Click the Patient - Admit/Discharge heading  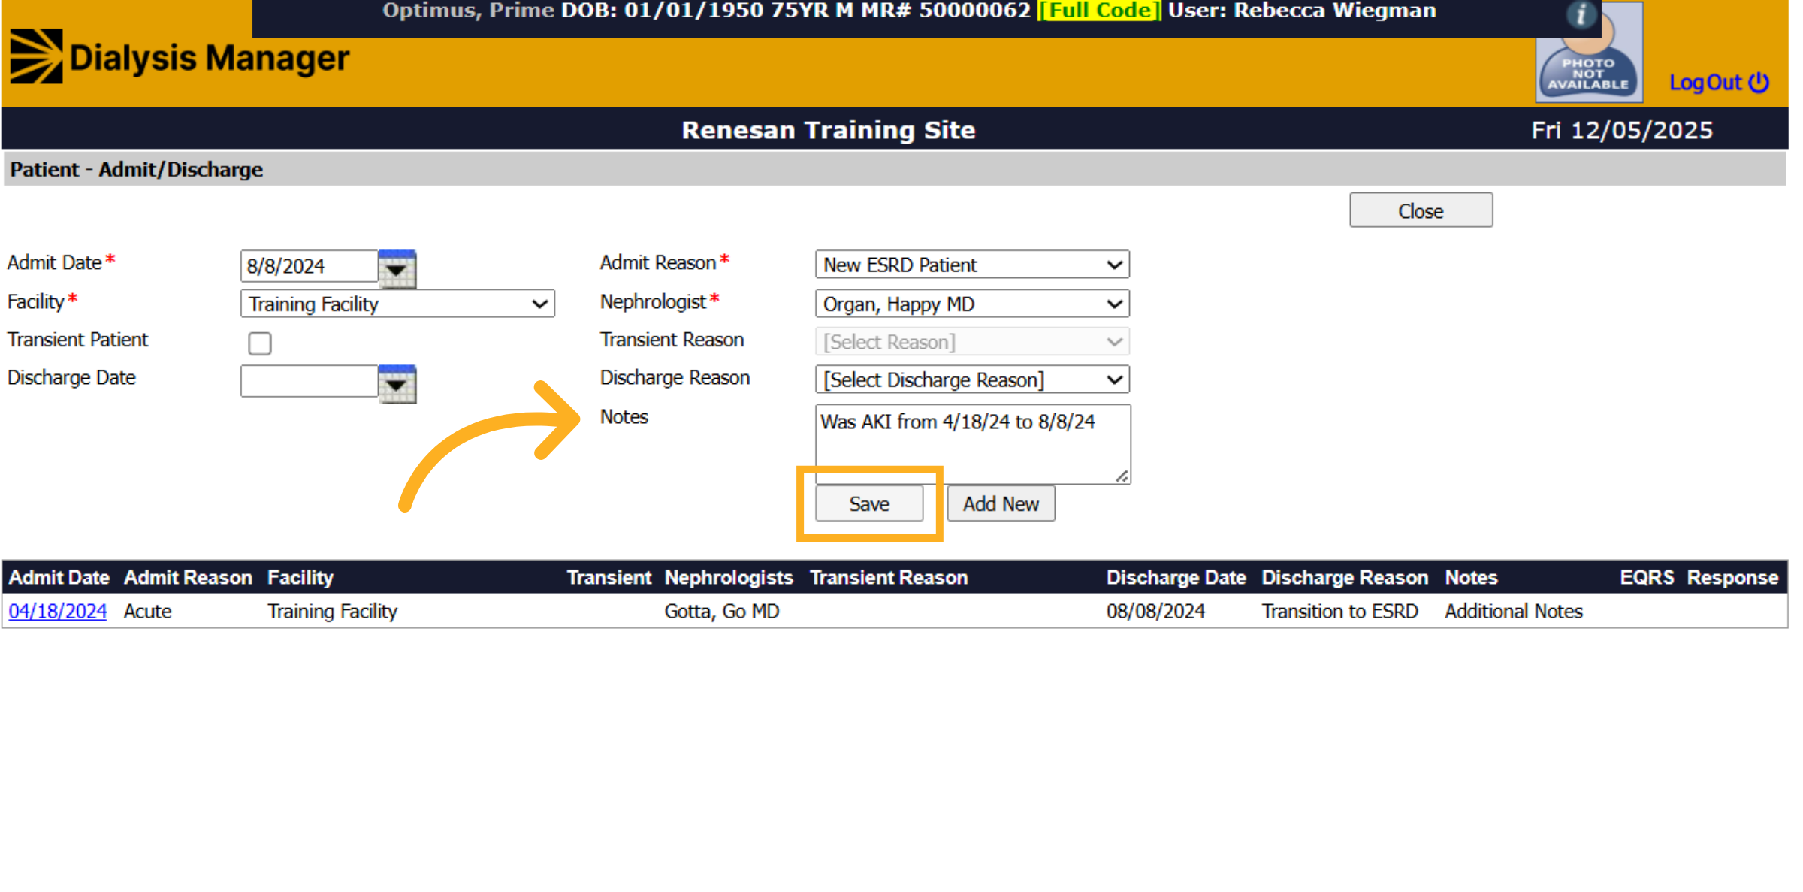[137, 169]
